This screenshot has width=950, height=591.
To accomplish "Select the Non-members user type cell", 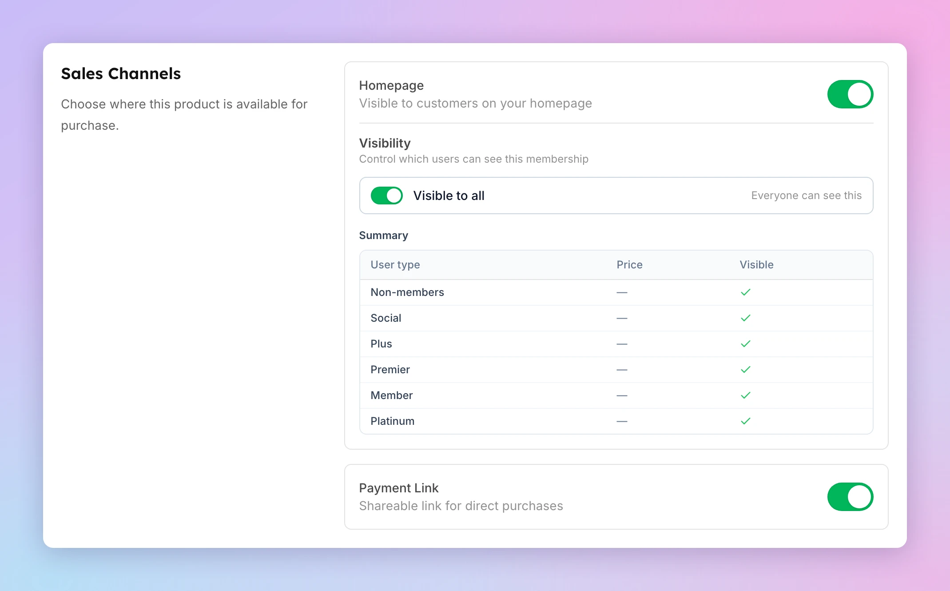I will click(x=407, y=292).
